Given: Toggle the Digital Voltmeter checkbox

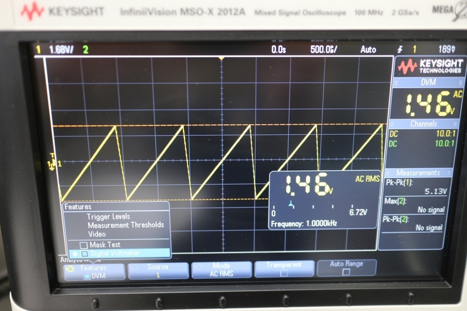Looking at the screenshot, I should click(84, 253).
